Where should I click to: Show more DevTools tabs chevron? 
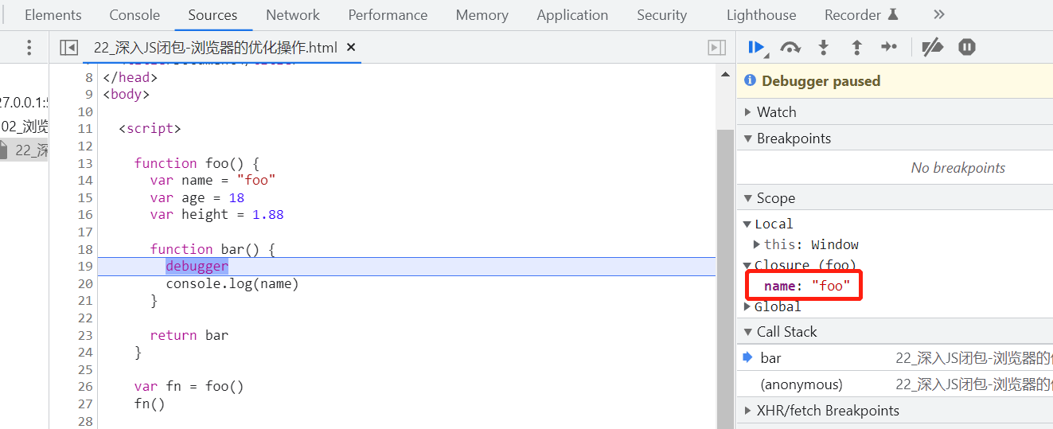[938, 14]
